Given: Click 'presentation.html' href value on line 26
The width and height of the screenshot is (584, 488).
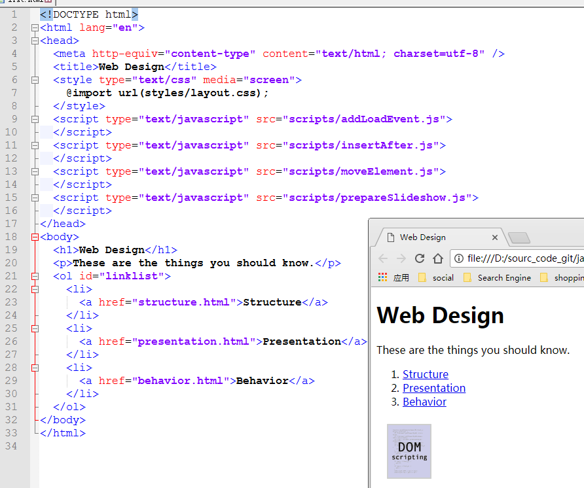Looking at the screenshot, I should pos(193,341).
